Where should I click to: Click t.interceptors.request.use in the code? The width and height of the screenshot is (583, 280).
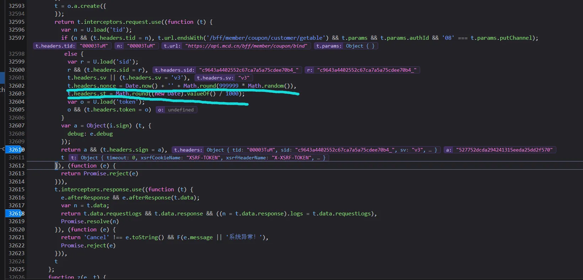pyautogui.click(x=119, y=22)
